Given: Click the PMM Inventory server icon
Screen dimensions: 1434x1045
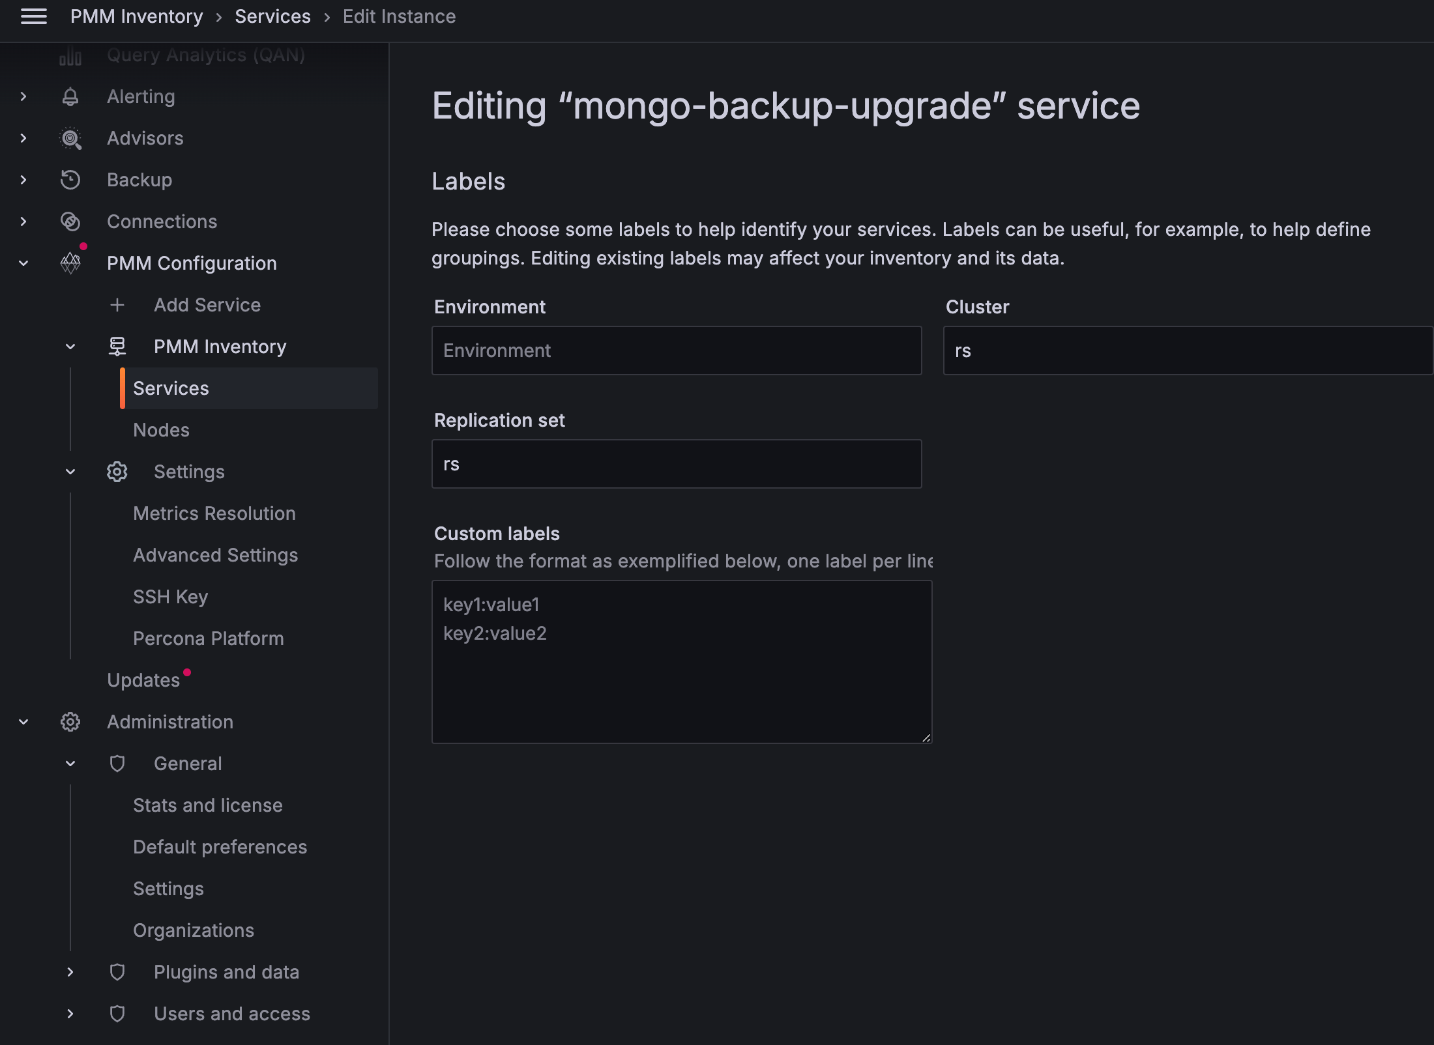Looking at the screenshot, I should (117, 347).
